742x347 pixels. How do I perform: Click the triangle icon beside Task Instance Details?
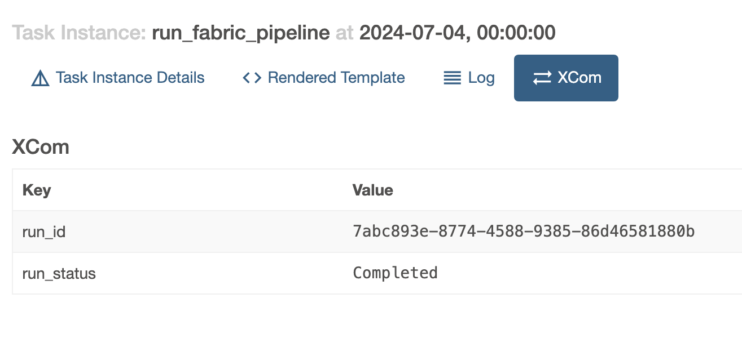point(40,78)
